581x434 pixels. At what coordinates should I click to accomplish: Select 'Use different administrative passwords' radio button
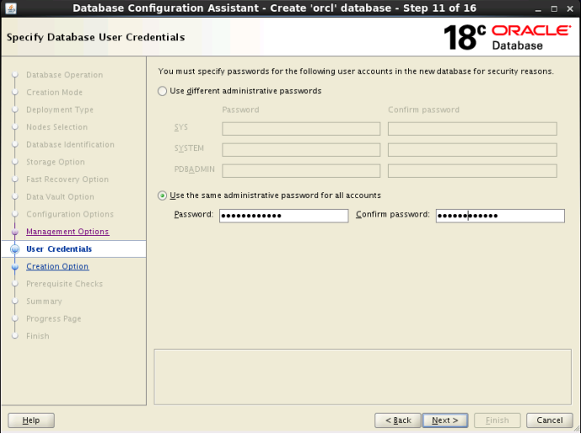point(162,92)
